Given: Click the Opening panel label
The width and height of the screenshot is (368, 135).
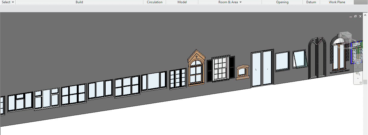Looking at the screenshot, I should point(282,2).
